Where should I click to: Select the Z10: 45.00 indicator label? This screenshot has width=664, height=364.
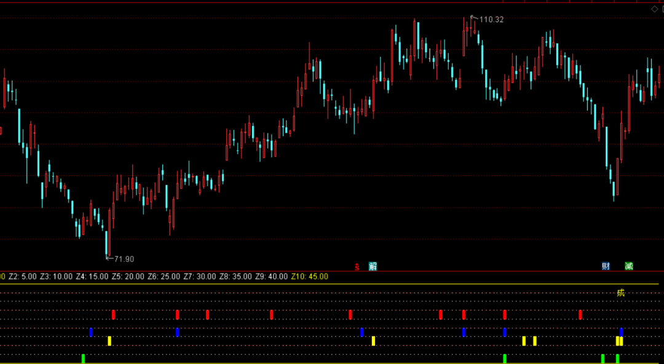click(309, 277)
